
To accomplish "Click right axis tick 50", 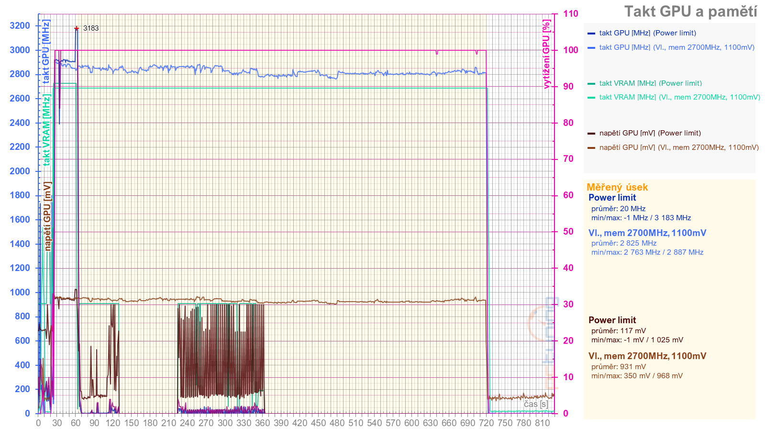I will click(568, 232).
